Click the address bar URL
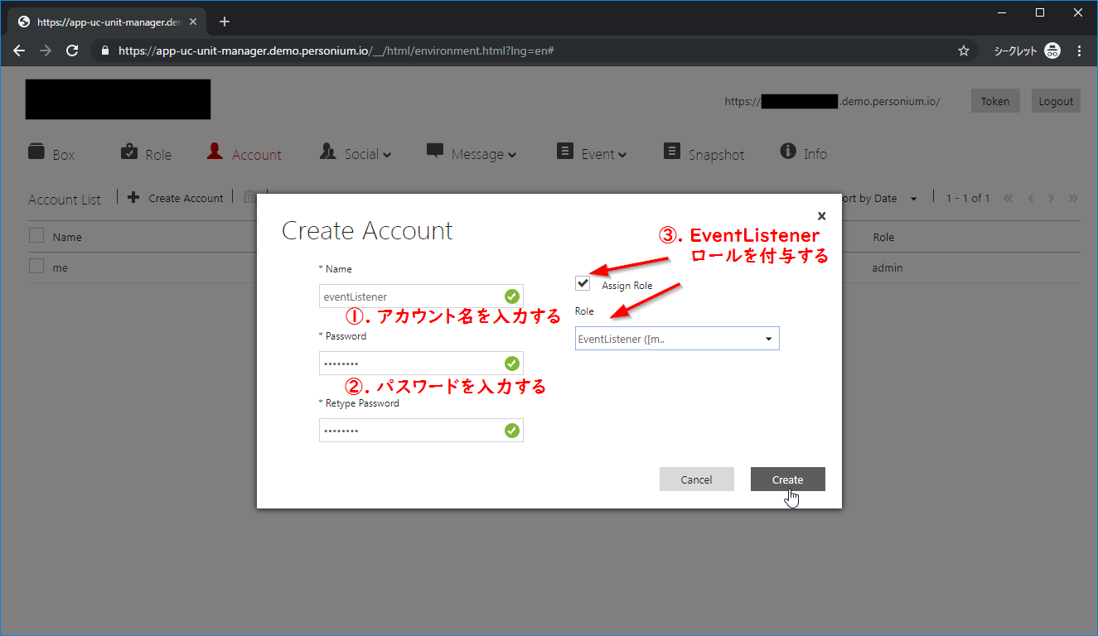The image size is (1098, 636). 336,51
